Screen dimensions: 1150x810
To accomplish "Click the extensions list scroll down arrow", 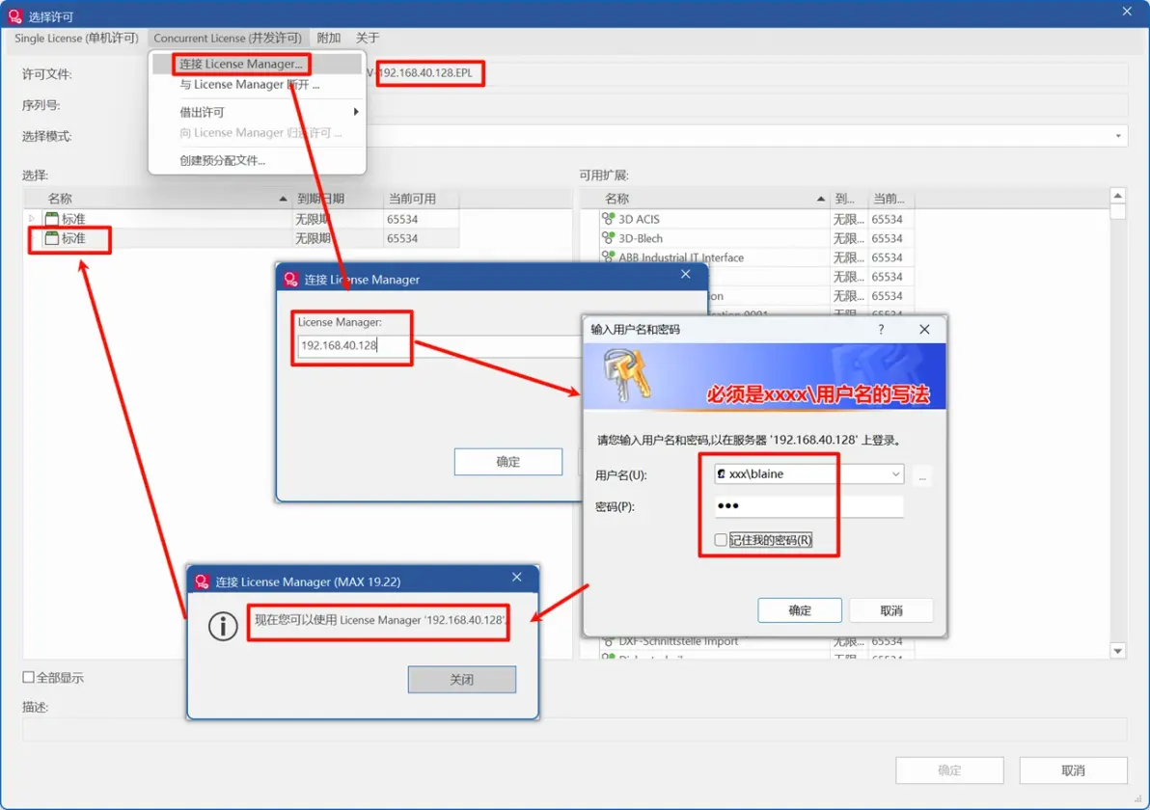I will coord(1118,651).
